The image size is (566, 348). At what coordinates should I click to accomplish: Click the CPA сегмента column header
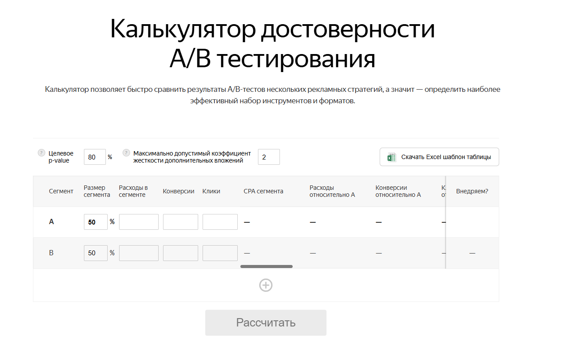[262, 191]
